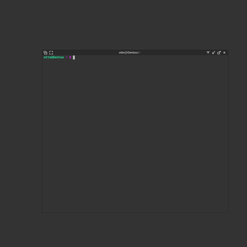
Task: Click the terminal window title text
Action: click(x=130, y=52)
